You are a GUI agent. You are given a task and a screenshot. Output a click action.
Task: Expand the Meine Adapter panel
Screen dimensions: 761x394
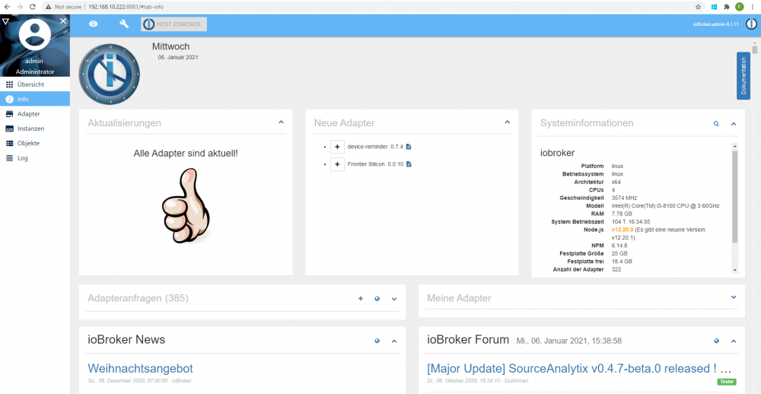734,297
